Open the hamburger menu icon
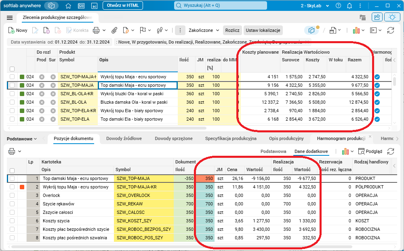 pos(10,18)
